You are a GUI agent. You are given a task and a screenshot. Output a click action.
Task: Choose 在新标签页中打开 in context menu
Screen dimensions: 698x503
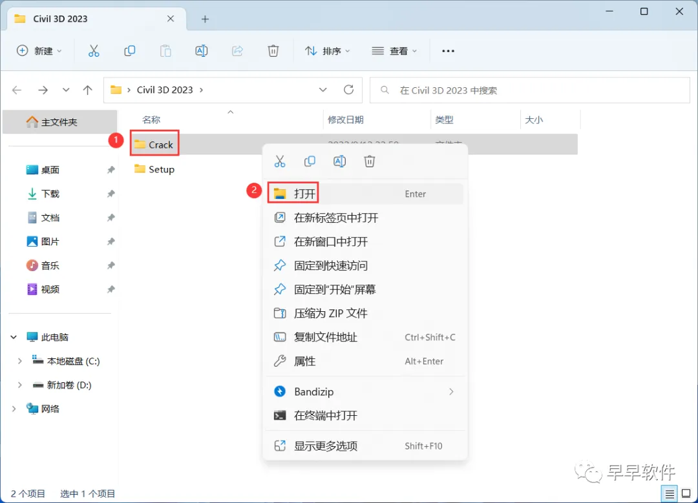[x=365, y=218]
